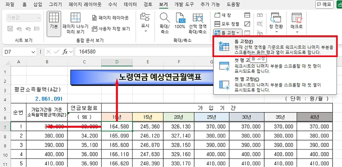Image resolution: width=342 pixels, height=167 pixels.
Task: Switch to the 수식 tab
Action: (x=112, y=4)
